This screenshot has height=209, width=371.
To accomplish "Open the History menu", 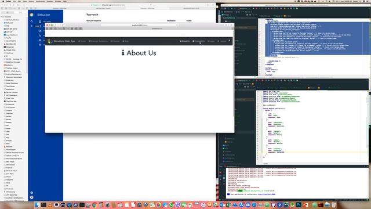I will point(31,1).
